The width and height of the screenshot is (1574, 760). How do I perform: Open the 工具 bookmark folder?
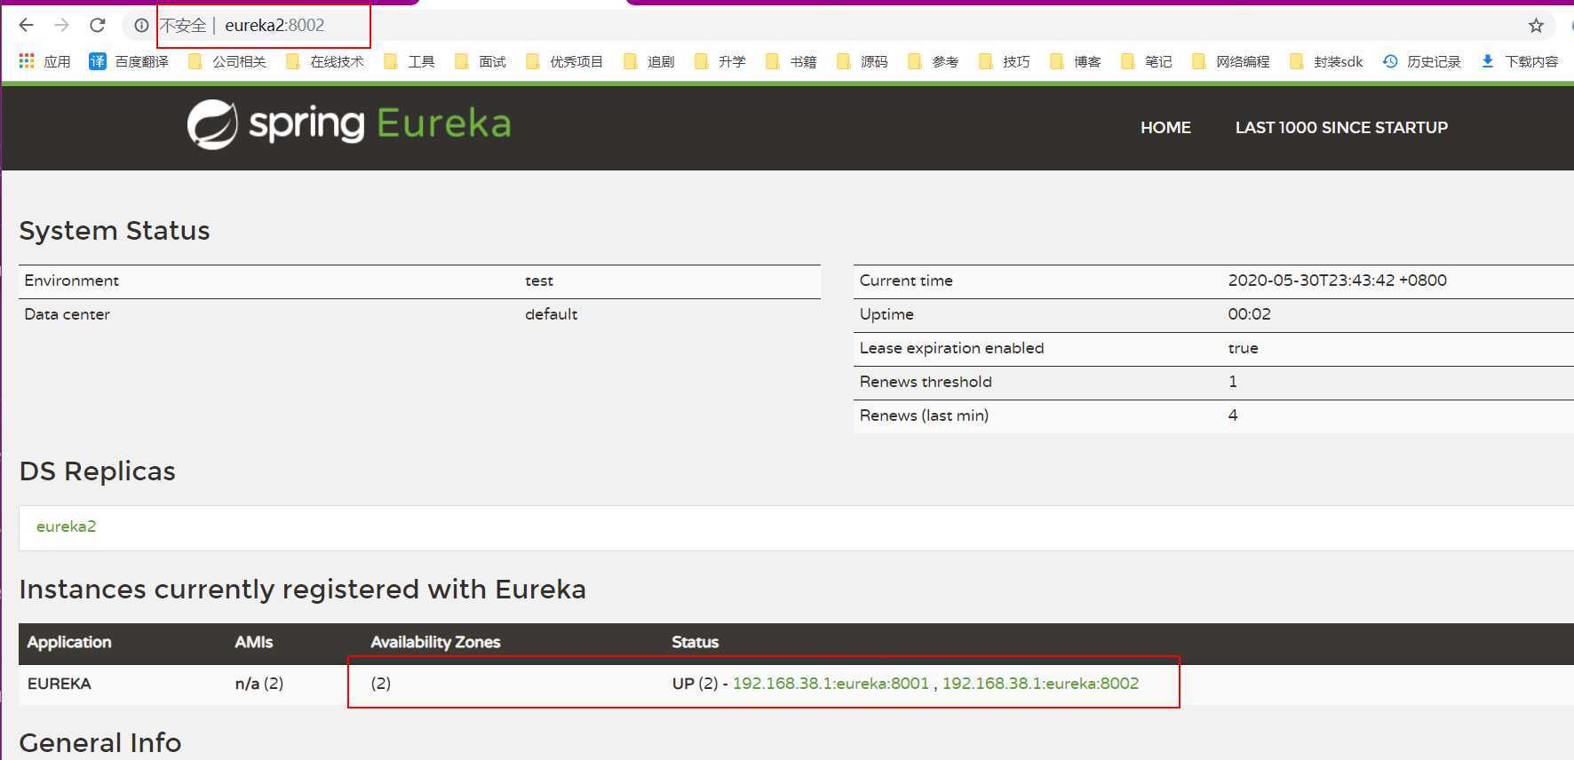pos(409,61)
